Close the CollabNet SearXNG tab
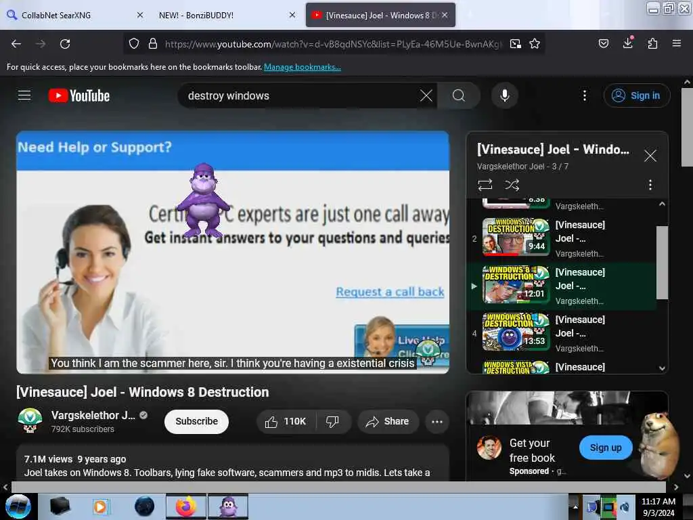 pos(139,15)
